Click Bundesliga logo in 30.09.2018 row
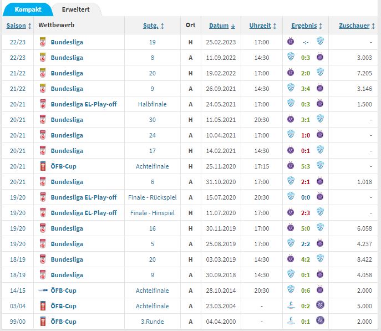The image size is (381, 331). pyautogui.click(x=43, y=274)
